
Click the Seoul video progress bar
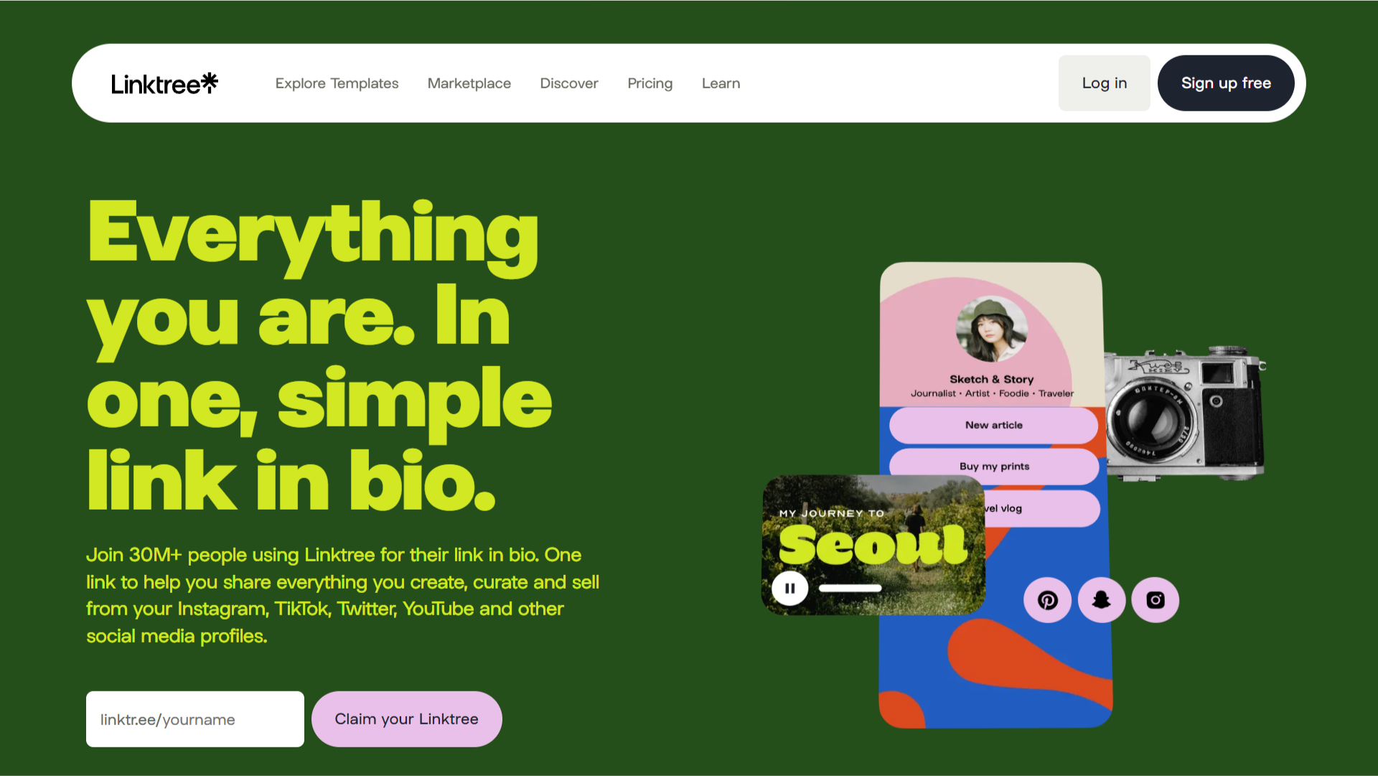pos(850,589)
